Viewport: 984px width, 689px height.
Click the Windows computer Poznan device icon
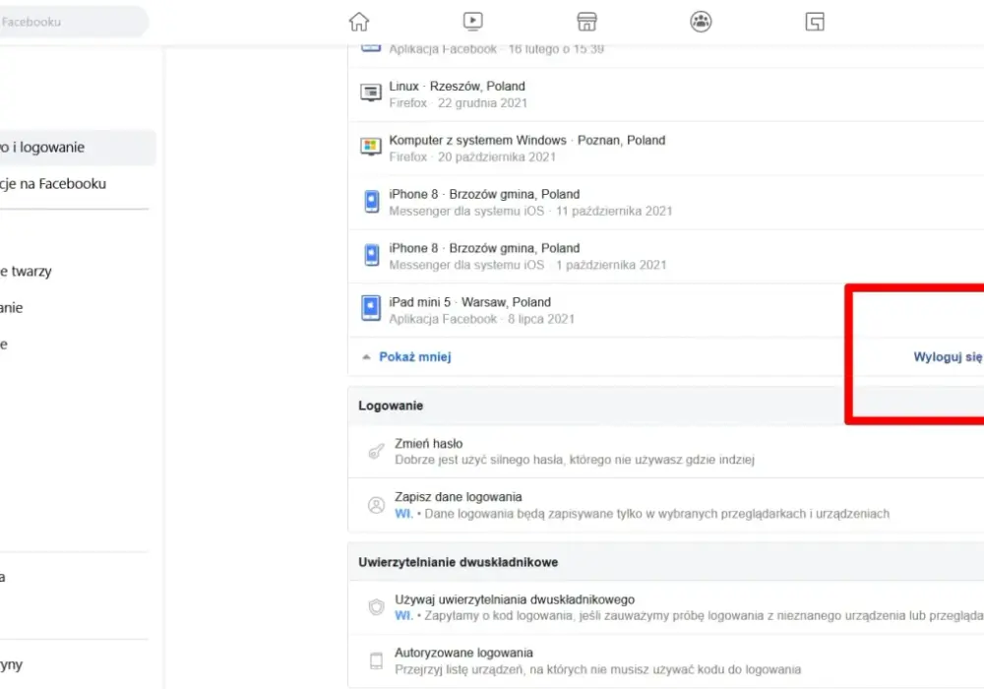pyautogui.click(x=370, y=147)
